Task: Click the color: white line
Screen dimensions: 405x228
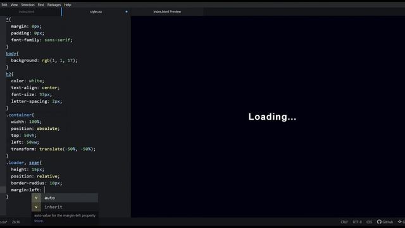Action: pos(27,81)
